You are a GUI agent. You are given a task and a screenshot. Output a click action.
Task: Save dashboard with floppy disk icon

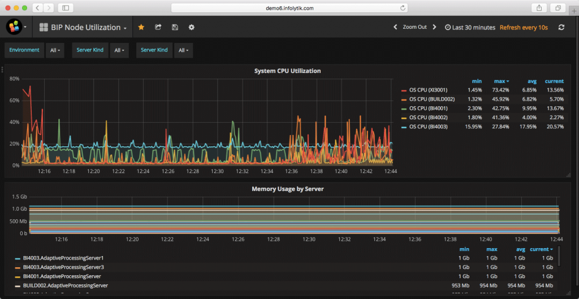click(175, 27)
